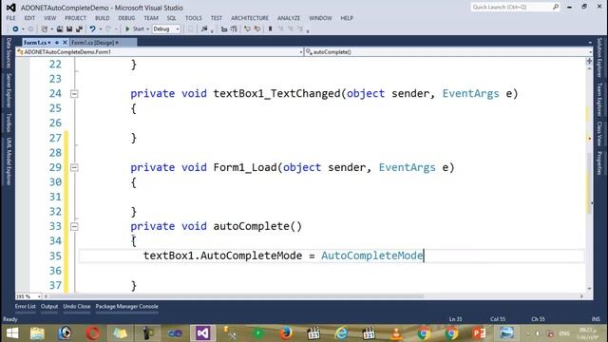Open the SQL menu
Screen dimensions: 608x342
pyautogui.click(x=171, y=18)
